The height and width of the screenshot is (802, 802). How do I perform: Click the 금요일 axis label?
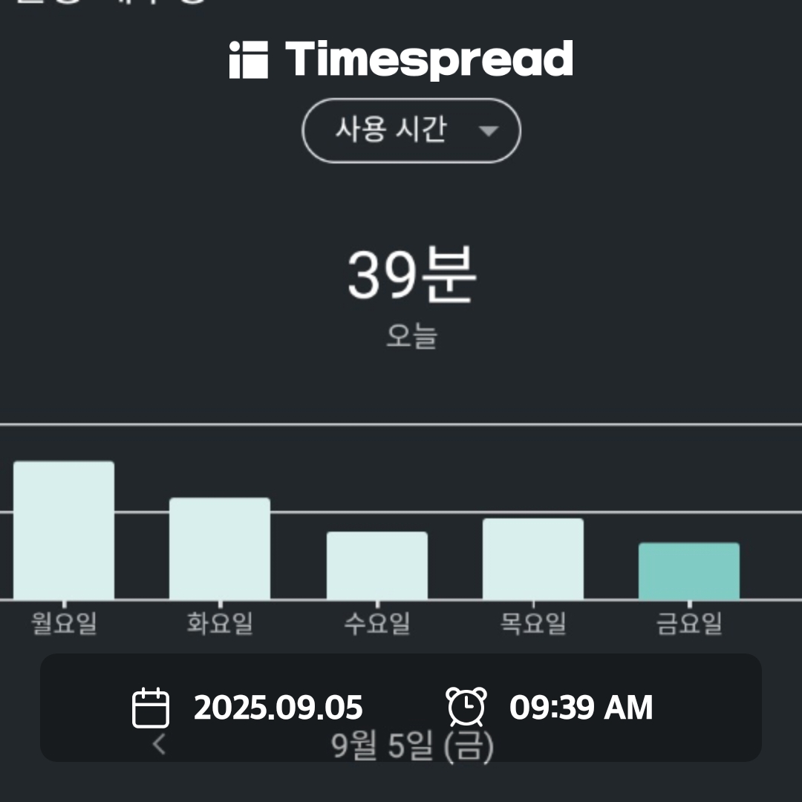[689, 623]
